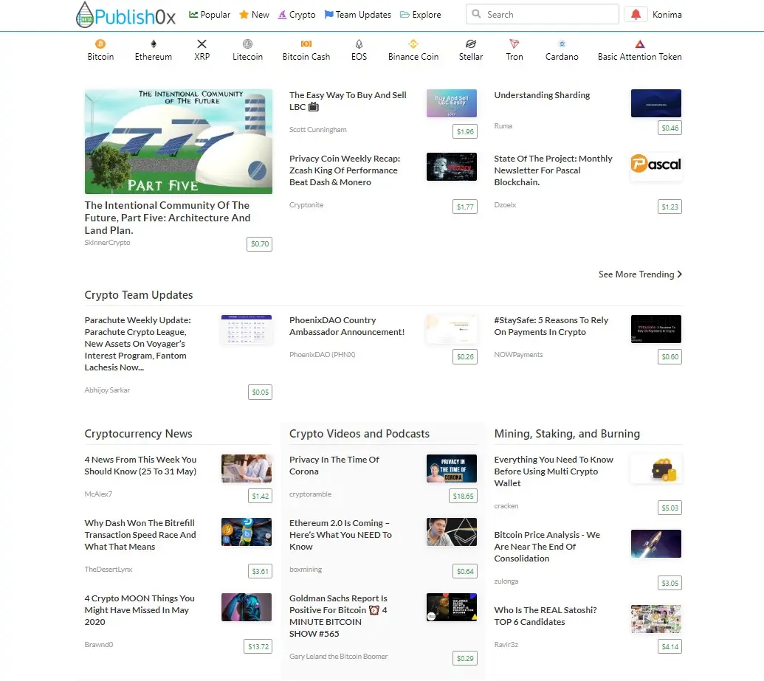Open author NOWPayments profile

click(x=518, y=355)
